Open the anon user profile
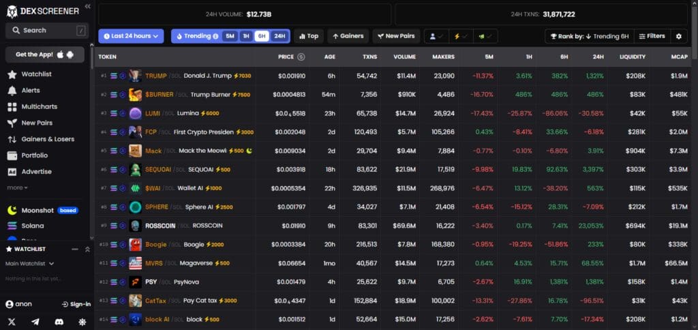Viewport: 698px width, 330px height. [x=18, y=305]
